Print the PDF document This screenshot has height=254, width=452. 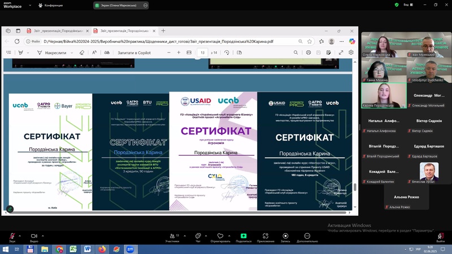pyautogui.click(x=308, y=52)
